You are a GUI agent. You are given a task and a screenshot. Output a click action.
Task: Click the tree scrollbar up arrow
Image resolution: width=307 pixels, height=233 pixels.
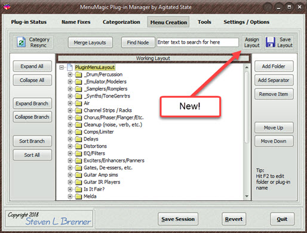pos(247,68)
